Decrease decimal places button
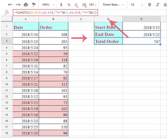 pos(76,5)
